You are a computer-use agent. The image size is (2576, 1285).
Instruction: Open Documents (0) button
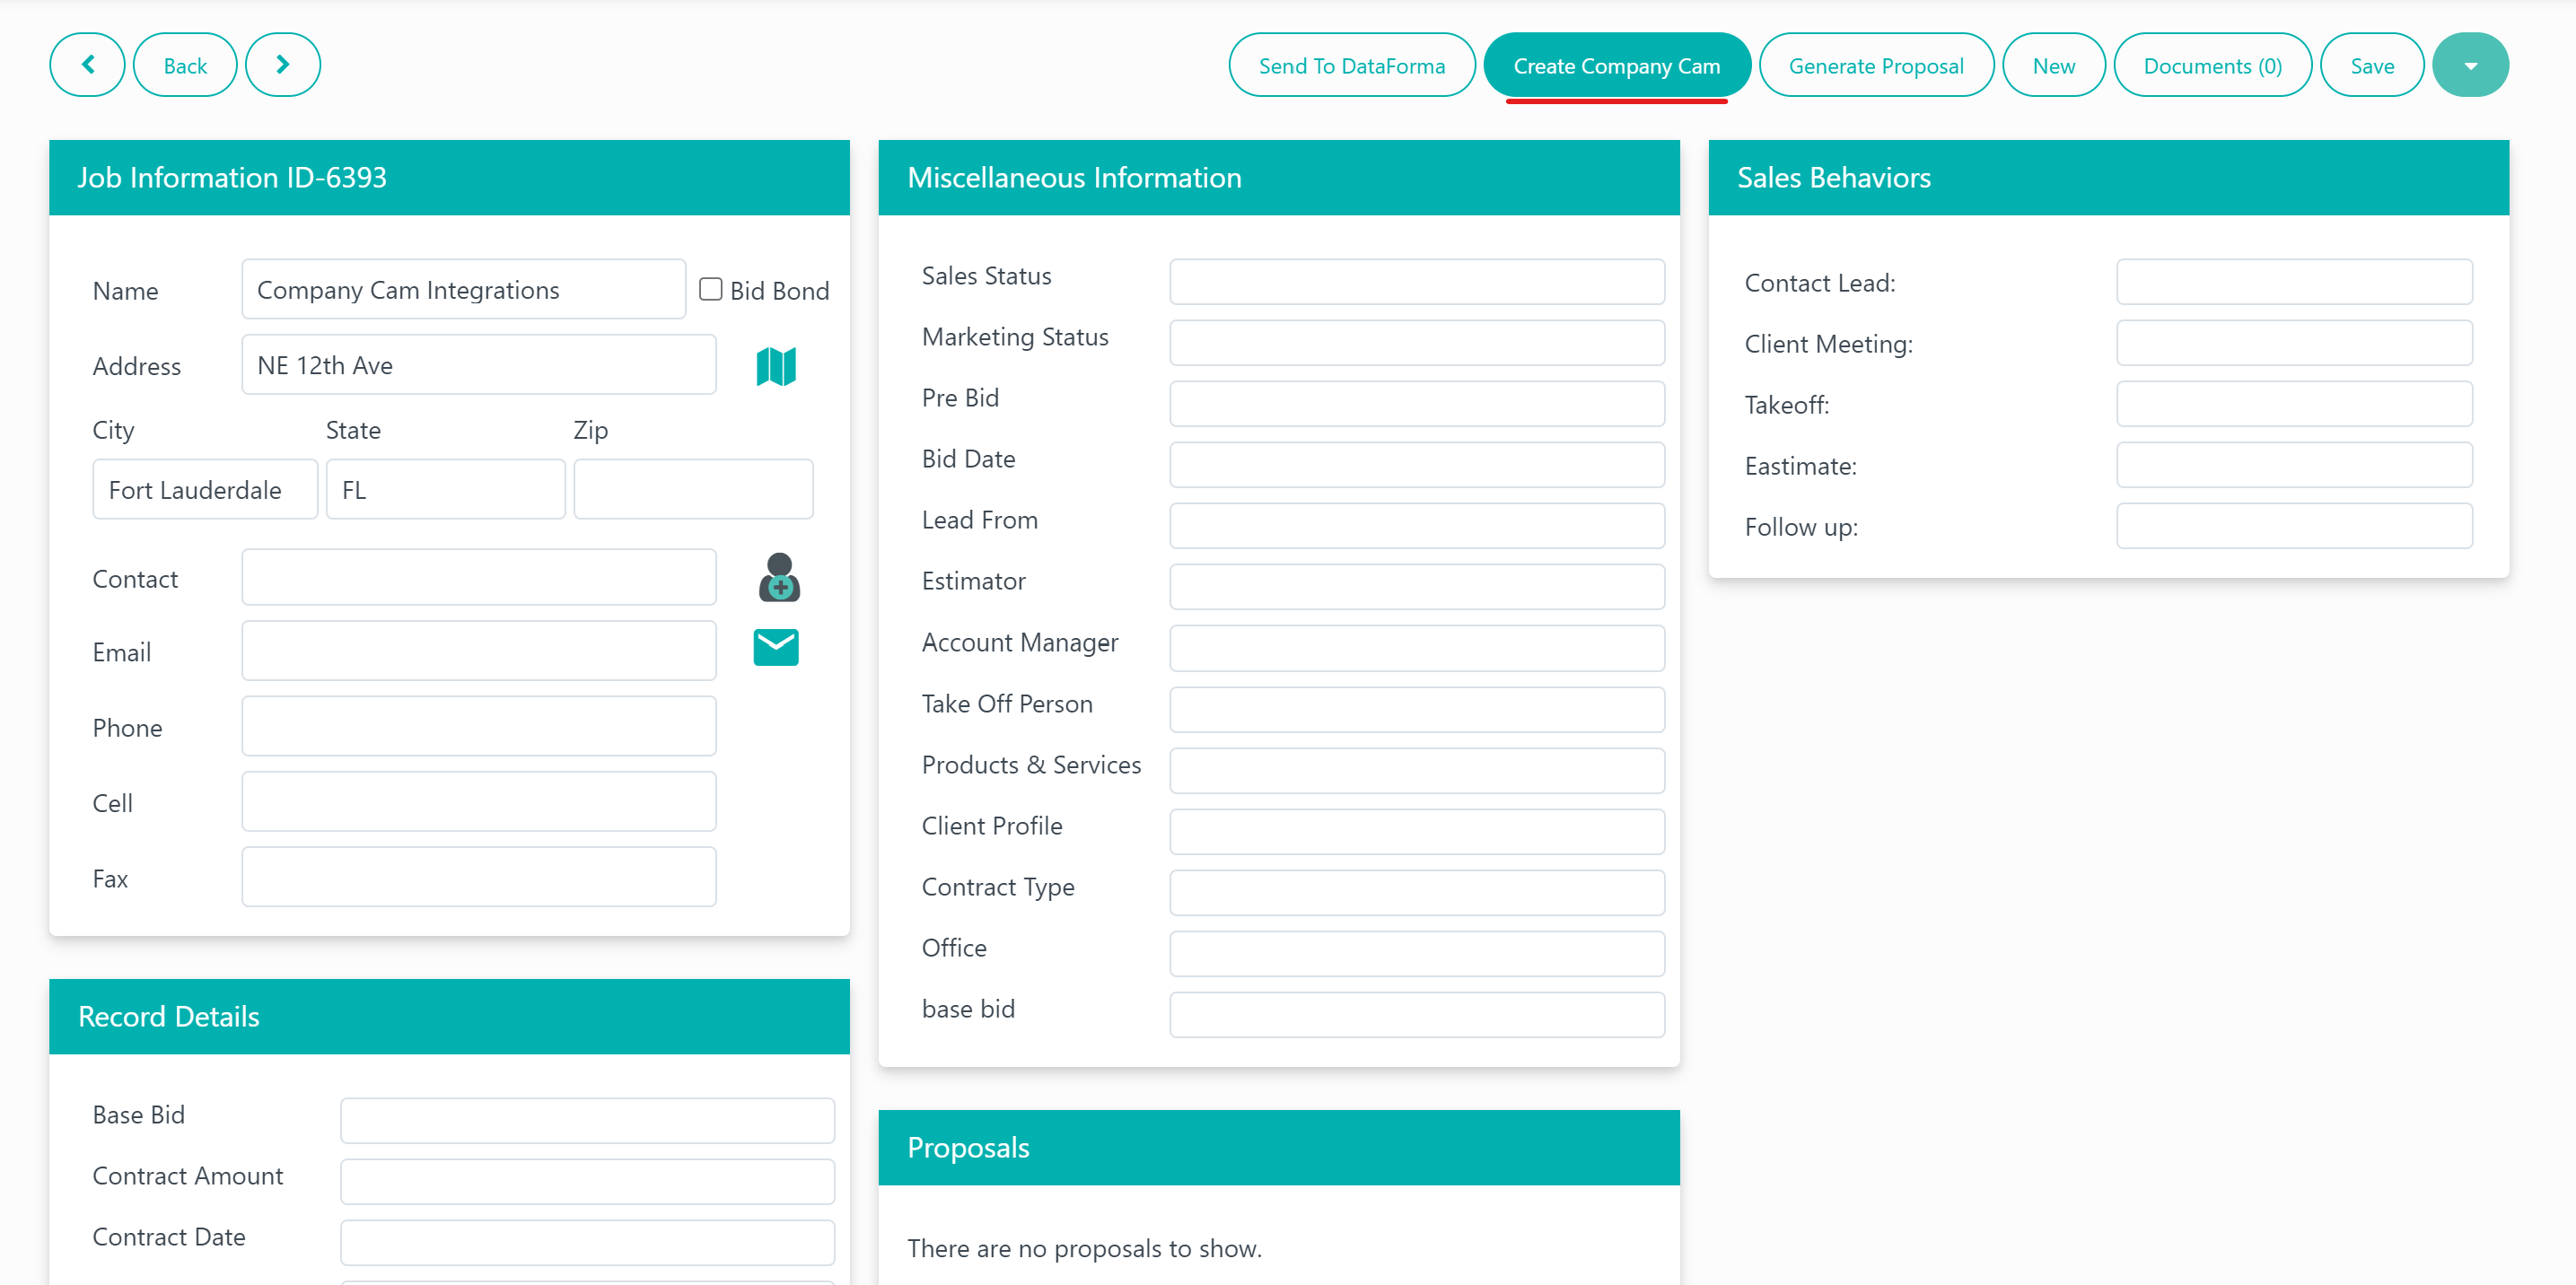[2212, 65]
